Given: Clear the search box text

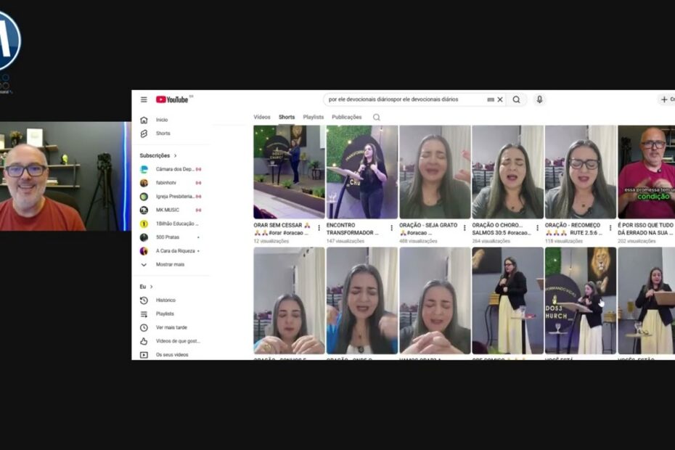Looking at the screenshot, I should pyautogui.click(x=500, y=99).
